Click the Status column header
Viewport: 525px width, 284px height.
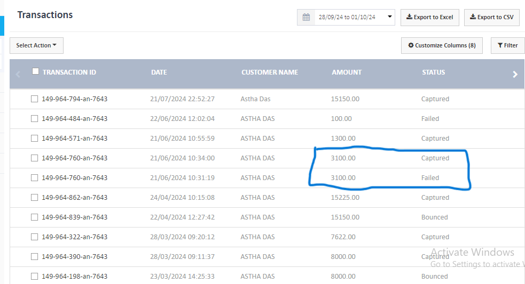tap(433, 72)
